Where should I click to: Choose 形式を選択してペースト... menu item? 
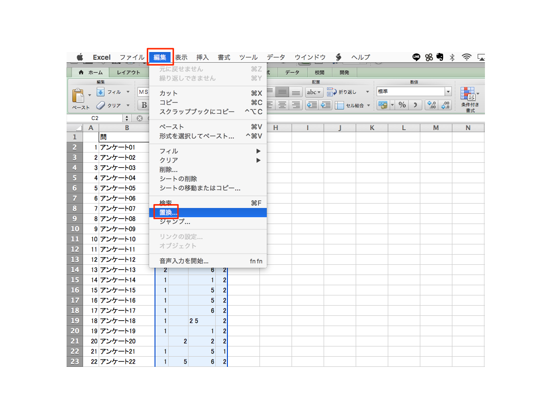click(207, 136)
